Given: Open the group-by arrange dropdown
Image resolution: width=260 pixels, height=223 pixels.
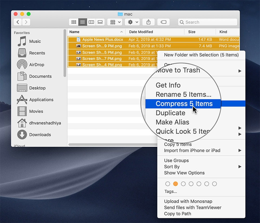Looking at the screenshot, I should click(x=116, y=22).
